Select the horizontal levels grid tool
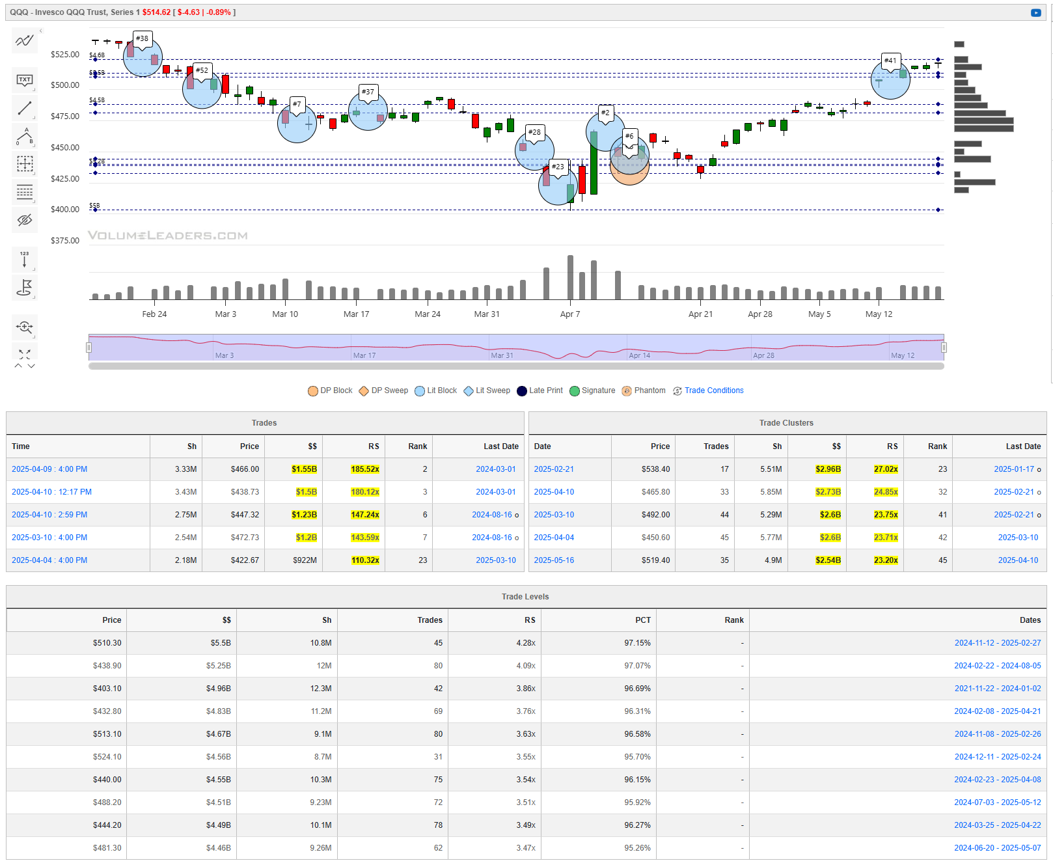Image resolution: width=1053 pixels, height=863 pixels. (x=25, y=192)
